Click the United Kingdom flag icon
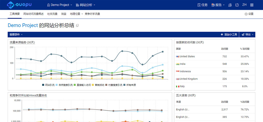This screenshot has height=122, width=263. click(x=178, y=79)
